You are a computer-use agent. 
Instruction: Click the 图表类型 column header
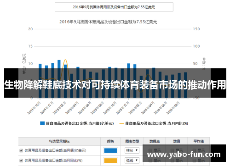(x=132, y=141)
